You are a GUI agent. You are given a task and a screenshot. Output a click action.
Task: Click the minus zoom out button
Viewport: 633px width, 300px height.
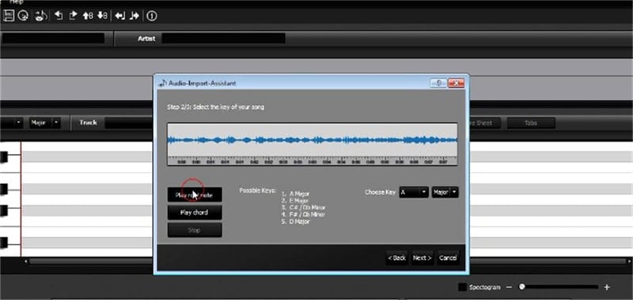[x=509, y=287]
